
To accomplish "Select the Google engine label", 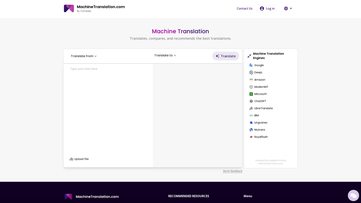I will pos(259,65).
